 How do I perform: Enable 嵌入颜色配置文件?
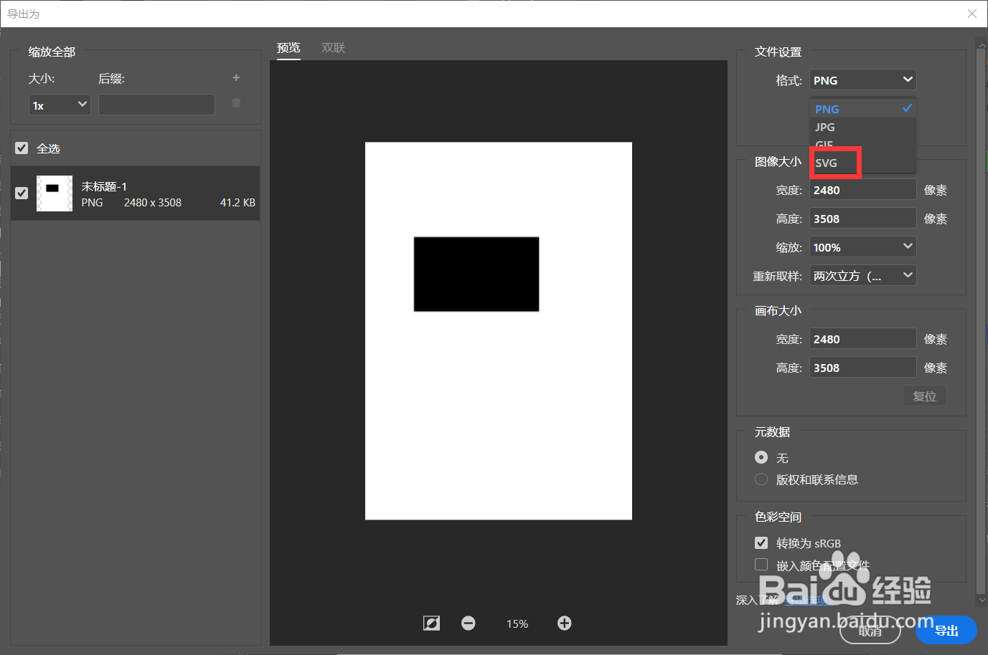point(761,564)
